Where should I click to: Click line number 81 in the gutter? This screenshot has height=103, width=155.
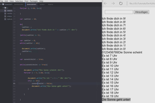pyautogui.click(x=14, y=83)
